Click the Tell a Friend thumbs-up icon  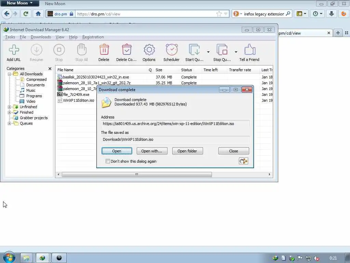coord(250,49)
